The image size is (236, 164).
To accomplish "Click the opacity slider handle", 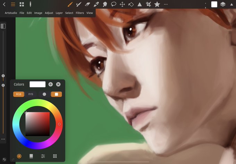I will [x=3, y=85].
